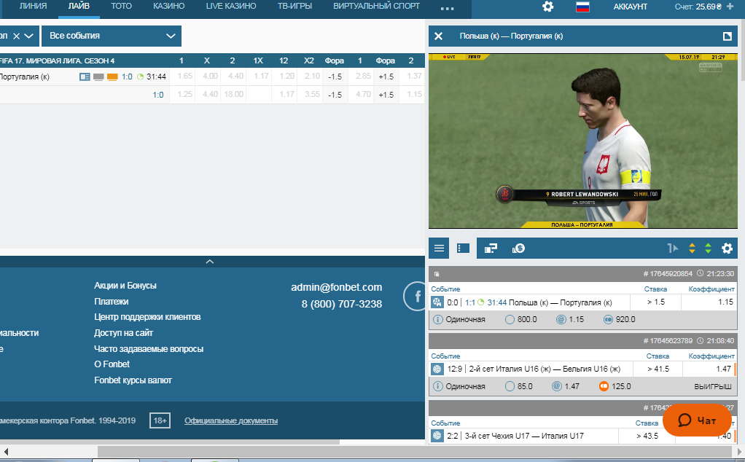
Task: Click the orange payout icon next to 125.0
Action: click(x=604, y=386)
